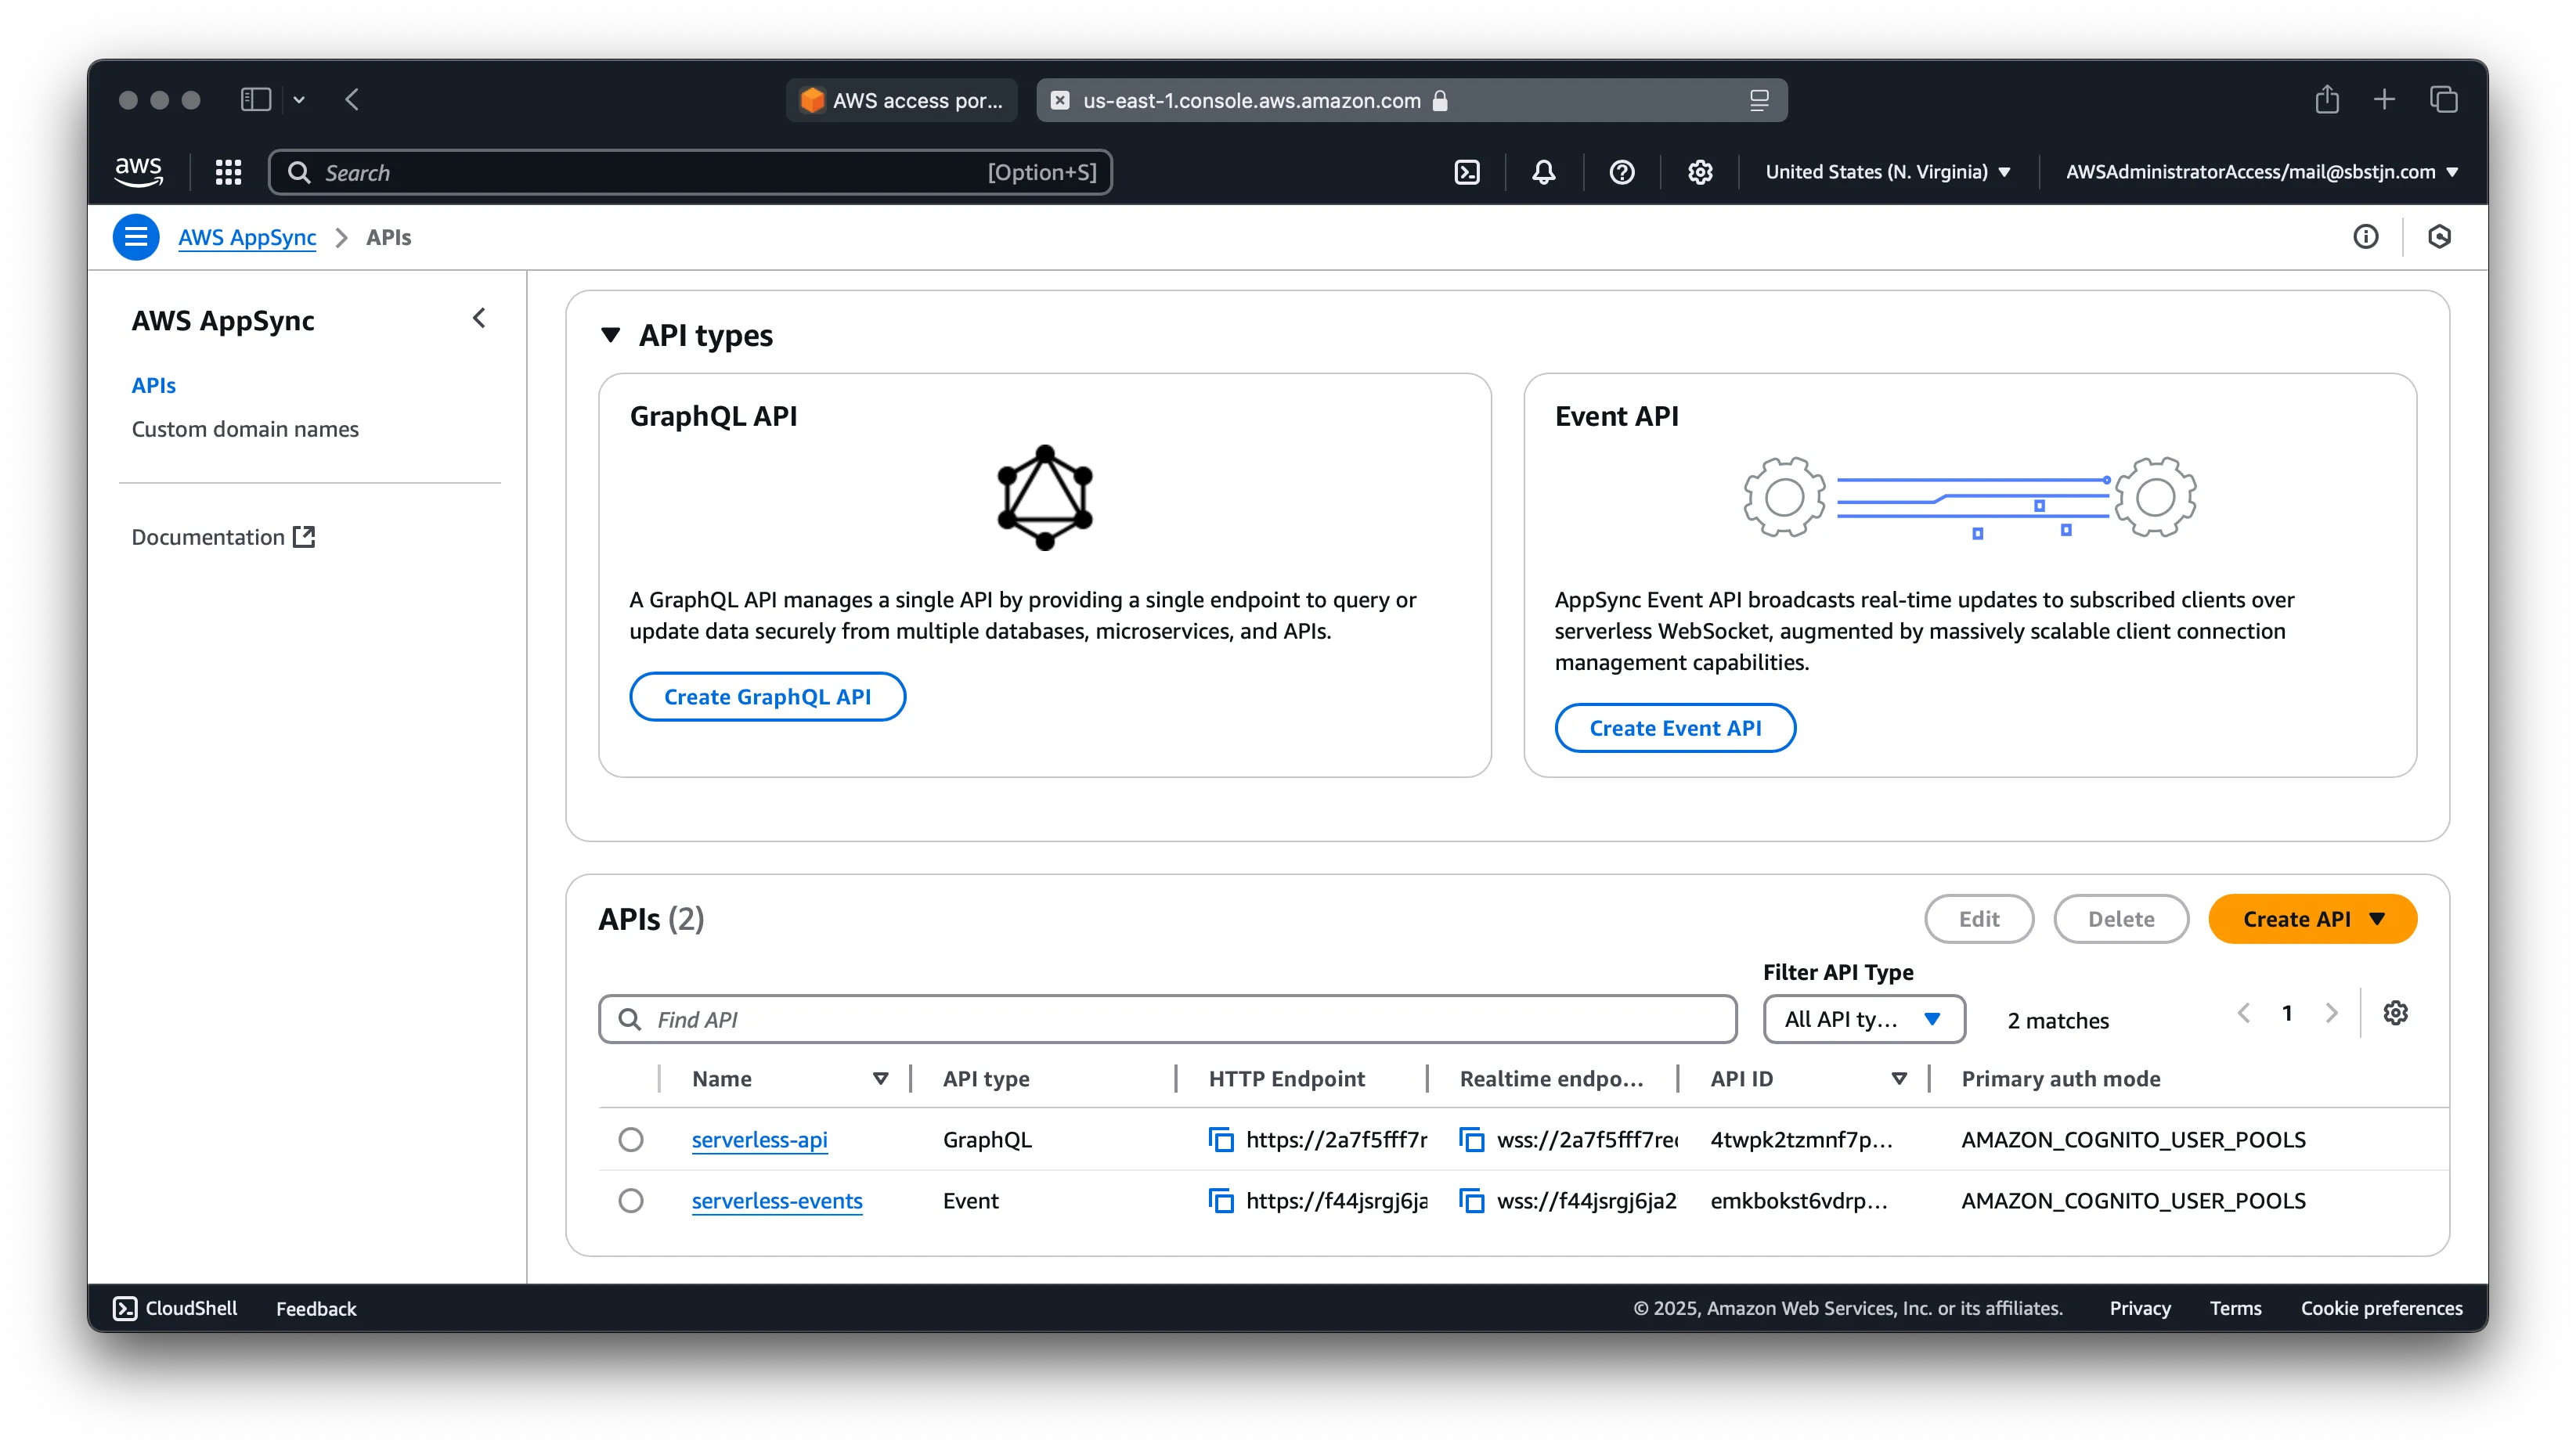
Task: Open CloudShell from the top navigation bar
Action: point(1466,172)
